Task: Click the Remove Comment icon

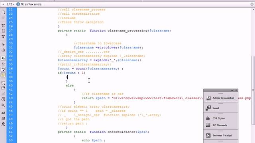Action: click(x=3, y=88)
